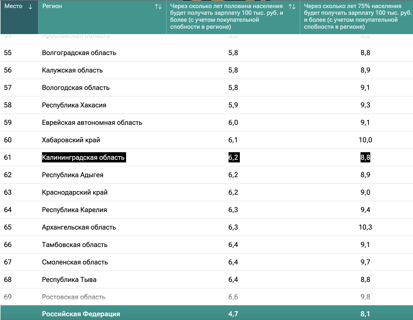This screenshot has width=413, height=320.
Task: Click value 5,9 in Хакасия row
Action: [x=233, y=105]
